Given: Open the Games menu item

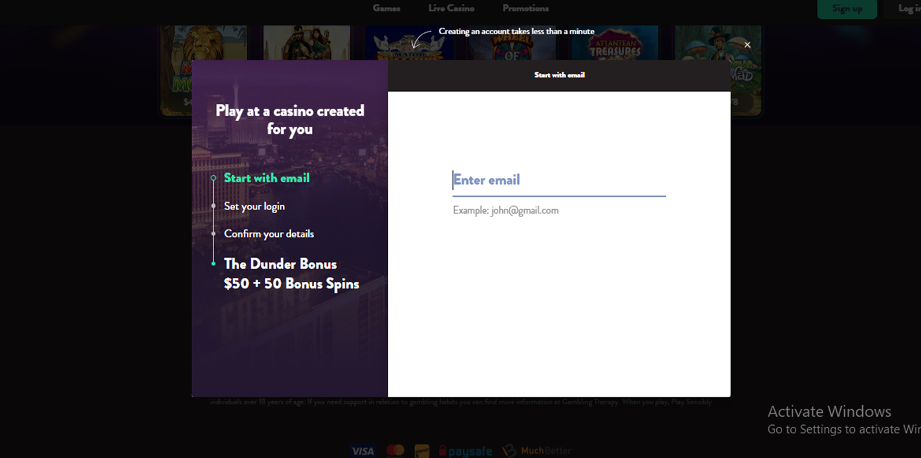Looking at the screenshot, I should [386, 8].
